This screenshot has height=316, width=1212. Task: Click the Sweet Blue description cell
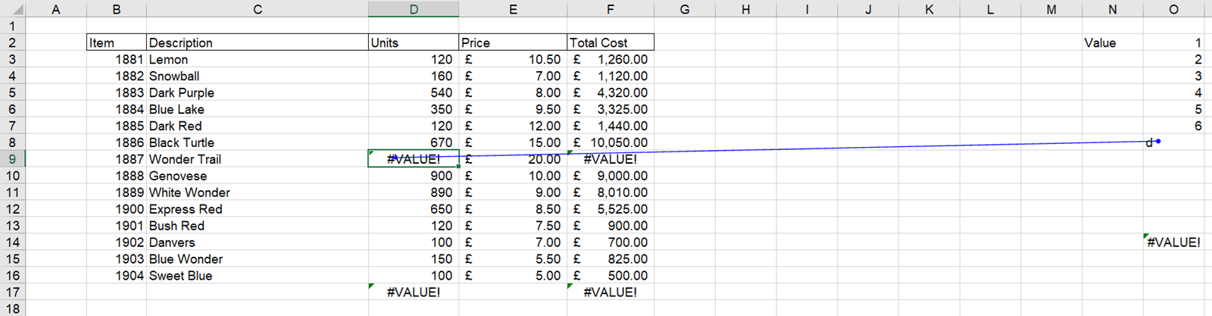257,276
